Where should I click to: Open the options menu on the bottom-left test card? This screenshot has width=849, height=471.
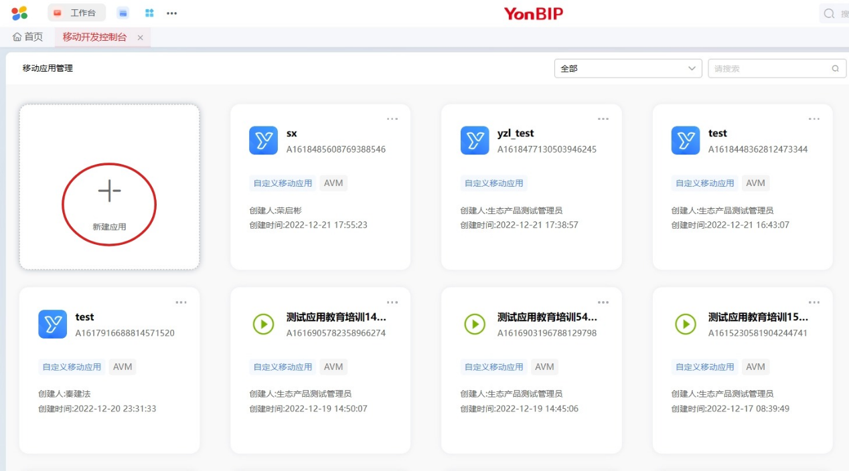181,302
